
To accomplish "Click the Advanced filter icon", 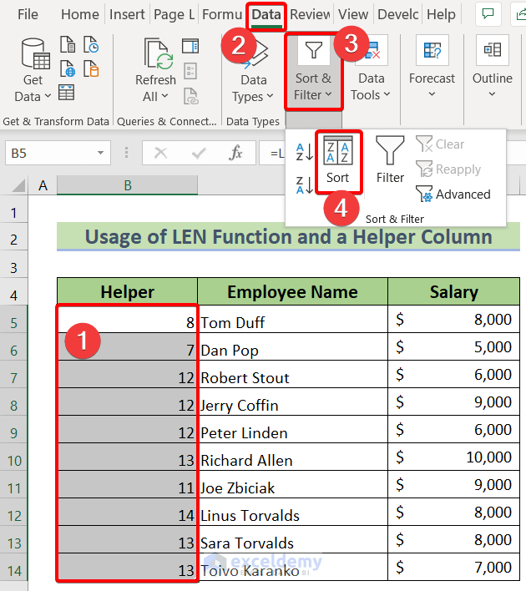I will [x=424, y=194].
